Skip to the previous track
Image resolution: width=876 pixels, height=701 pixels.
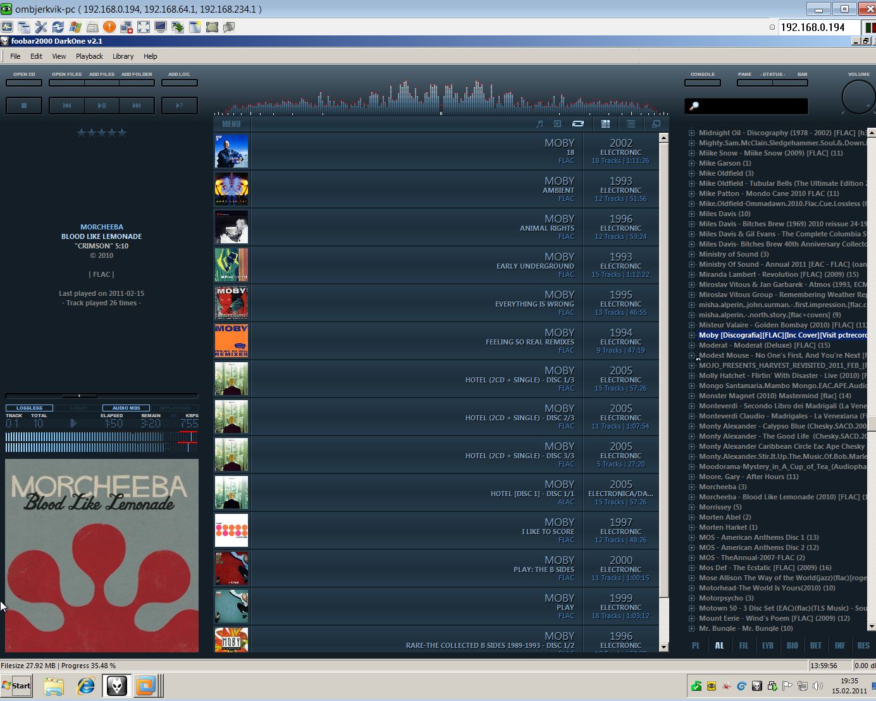pyautogui.click(x=67, y=106)
